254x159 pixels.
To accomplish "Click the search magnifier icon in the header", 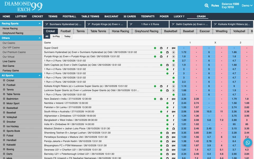I will pos(207,6).
